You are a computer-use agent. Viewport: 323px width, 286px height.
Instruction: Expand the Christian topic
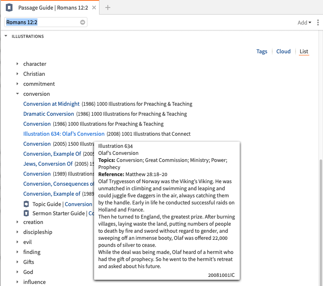[17, 74]
